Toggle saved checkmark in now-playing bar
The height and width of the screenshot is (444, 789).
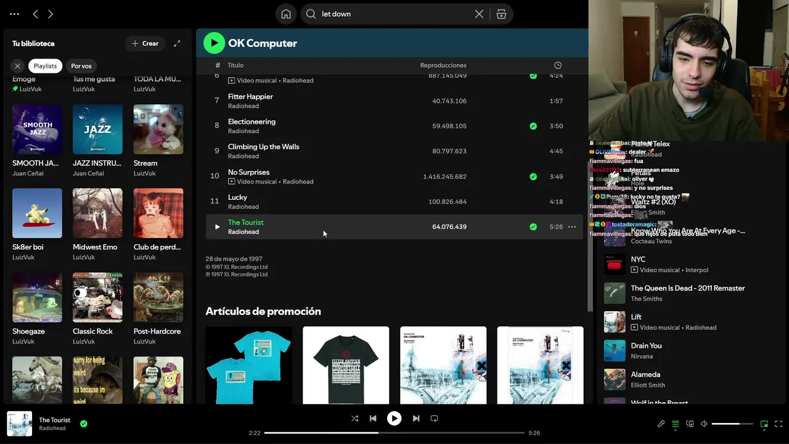point(83,424)
